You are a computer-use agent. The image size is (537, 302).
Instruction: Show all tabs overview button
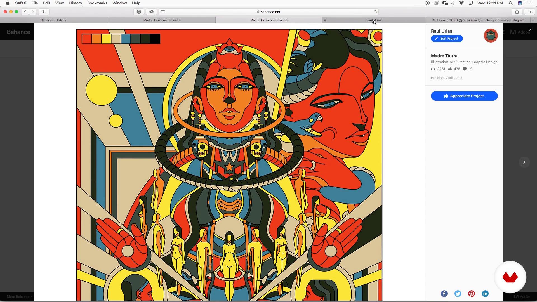click(529, 12)
